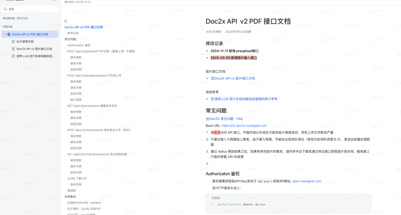Click 知识库目录（暂无内容） in the sidebar
The image size is (401, 215).
[15, 18]
